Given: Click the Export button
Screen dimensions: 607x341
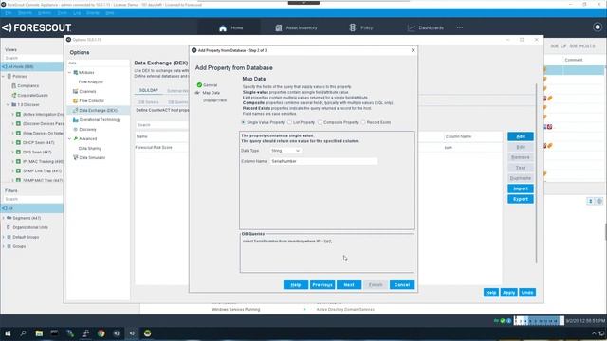Looking at the screenshot, I should click(521, 199).
